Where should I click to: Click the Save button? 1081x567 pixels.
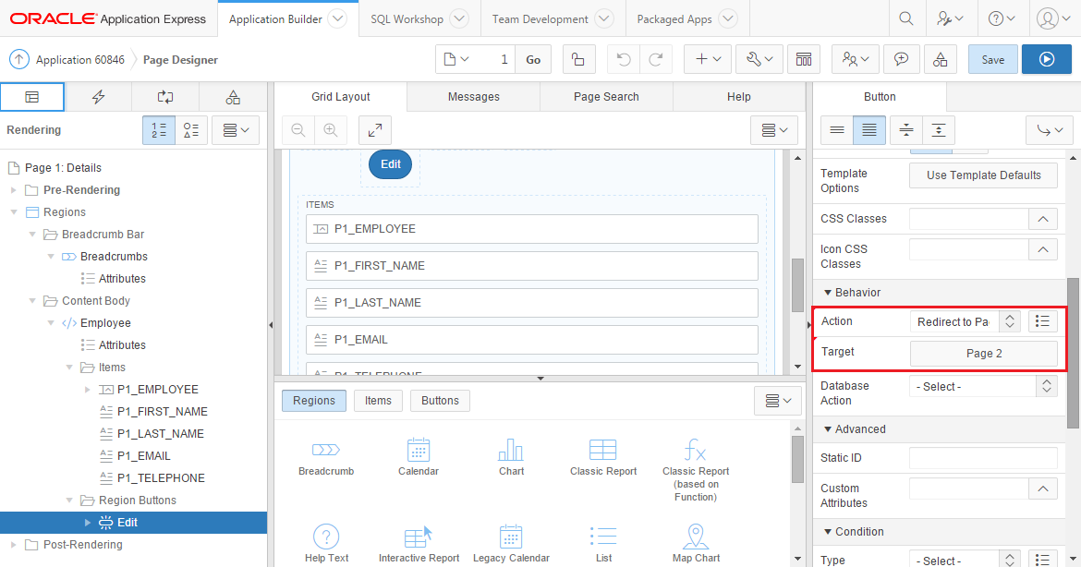tap(992, 58)
